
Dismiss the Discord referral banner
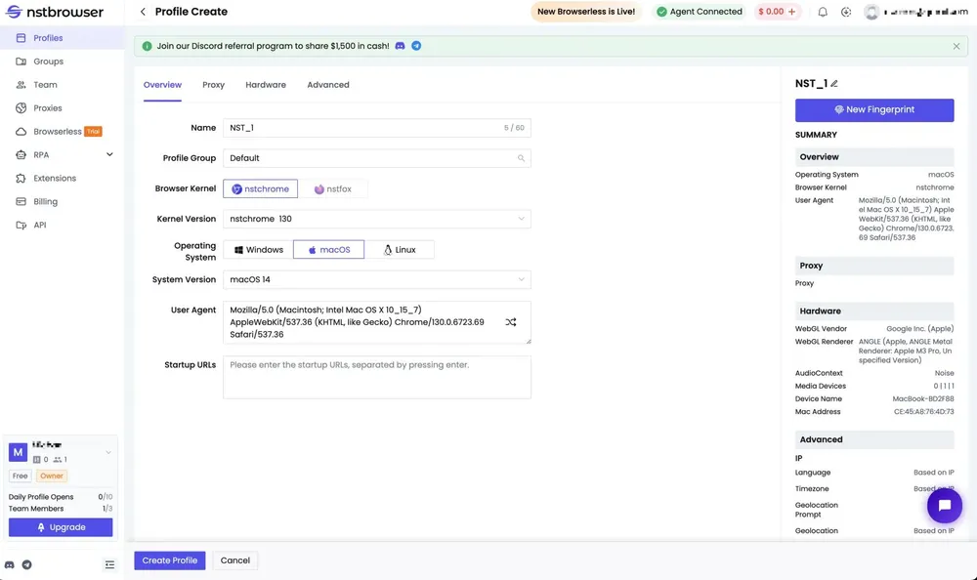click(x=956, y=46)
